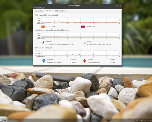Select the Erőforrások tab
This screenshot has height=122, width=152.
coord(49,11)
